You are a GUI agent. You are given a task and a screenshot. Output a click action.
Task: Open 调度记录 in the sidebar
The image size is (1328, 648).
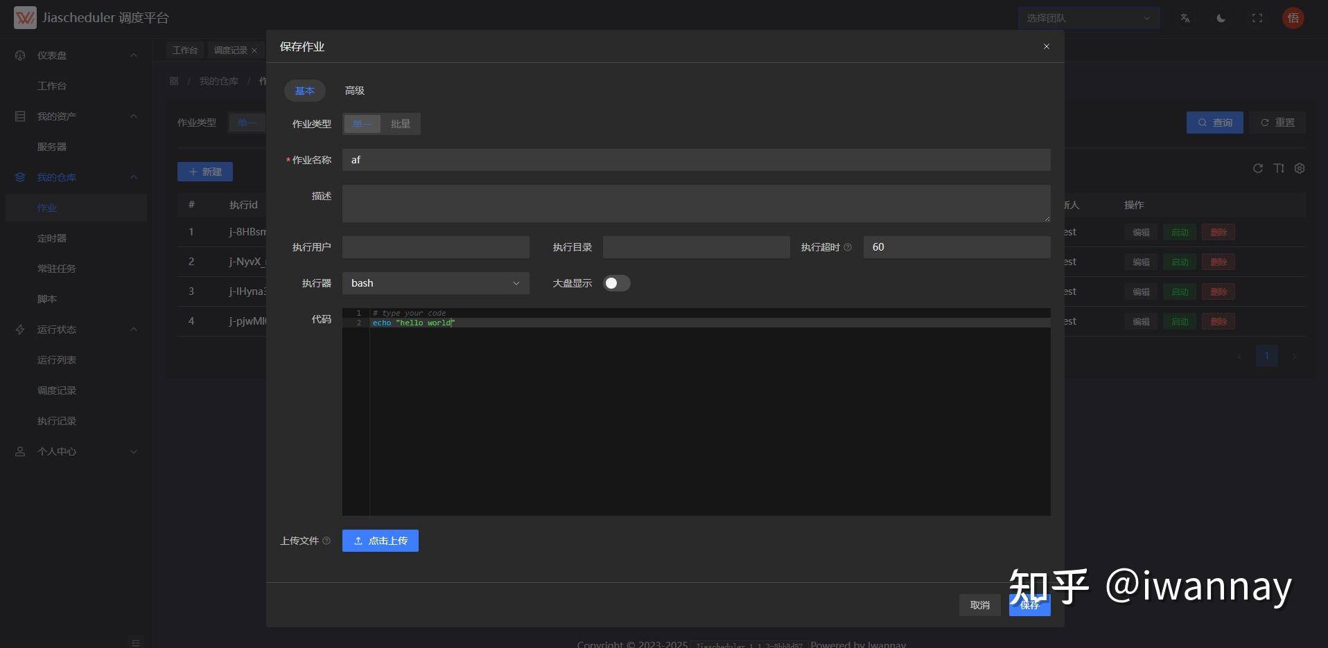(57, 390)
